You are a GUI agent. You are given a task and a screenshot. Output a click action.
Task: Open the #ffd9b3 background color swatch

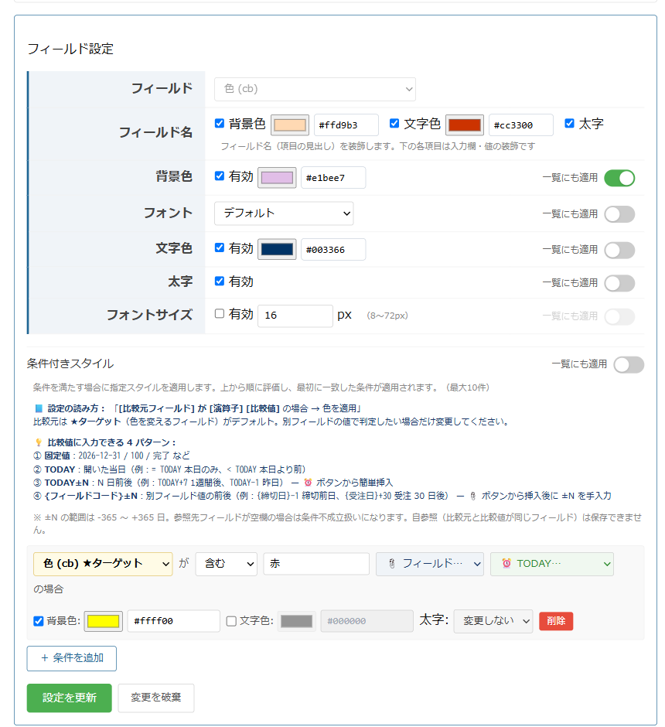coord(290,125)
